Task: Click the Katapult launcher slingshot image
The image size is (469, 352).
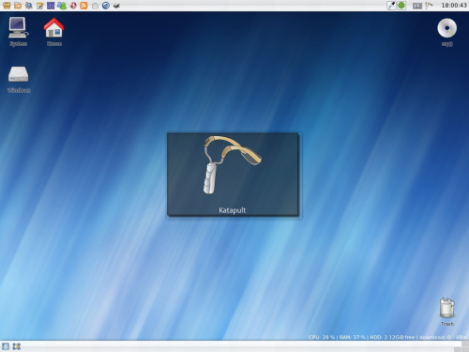Action: [232, 164]
